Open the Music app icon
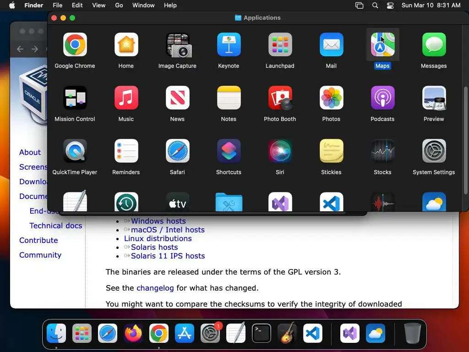The height and width of the screenshot is (352, 469). coord(126,98)
